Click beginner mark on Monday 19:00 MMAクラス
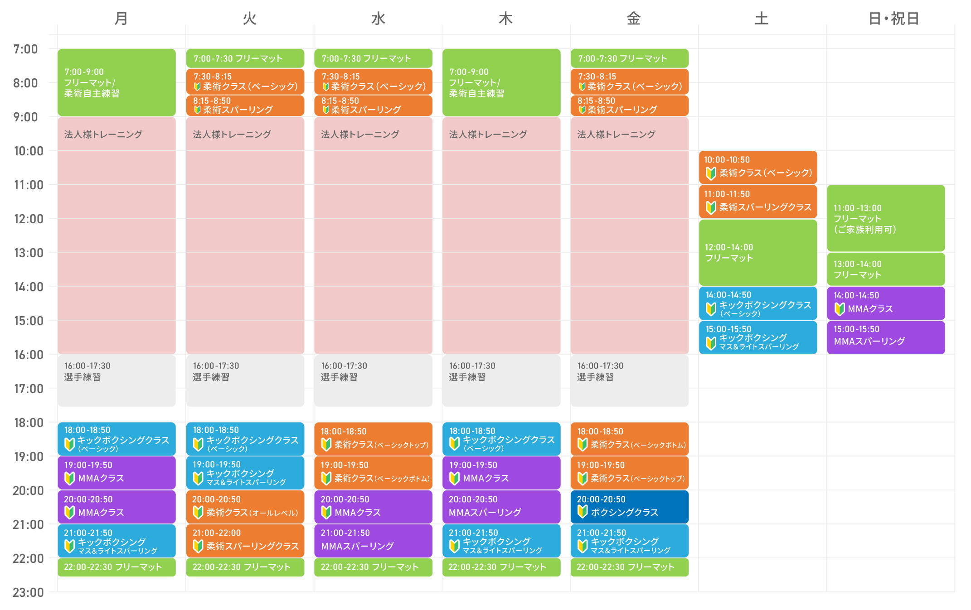The width and height of the screenshot is (971, 610). click(x=69, y=478)
